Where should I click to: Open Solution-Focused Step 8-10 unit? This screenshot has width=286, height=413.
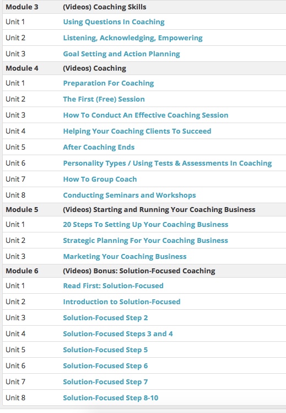[110, 398]
